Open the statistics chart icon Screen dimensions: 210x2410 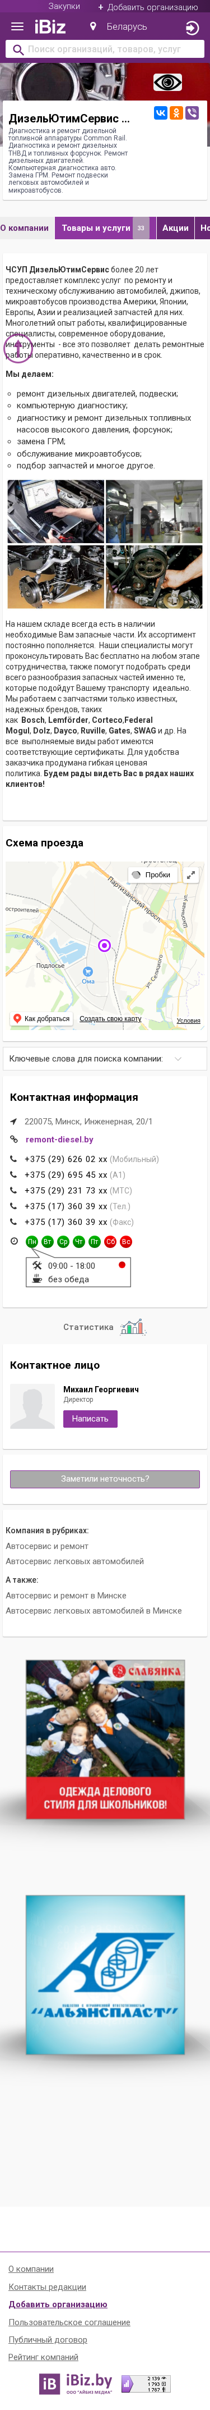coord(133,1327)
